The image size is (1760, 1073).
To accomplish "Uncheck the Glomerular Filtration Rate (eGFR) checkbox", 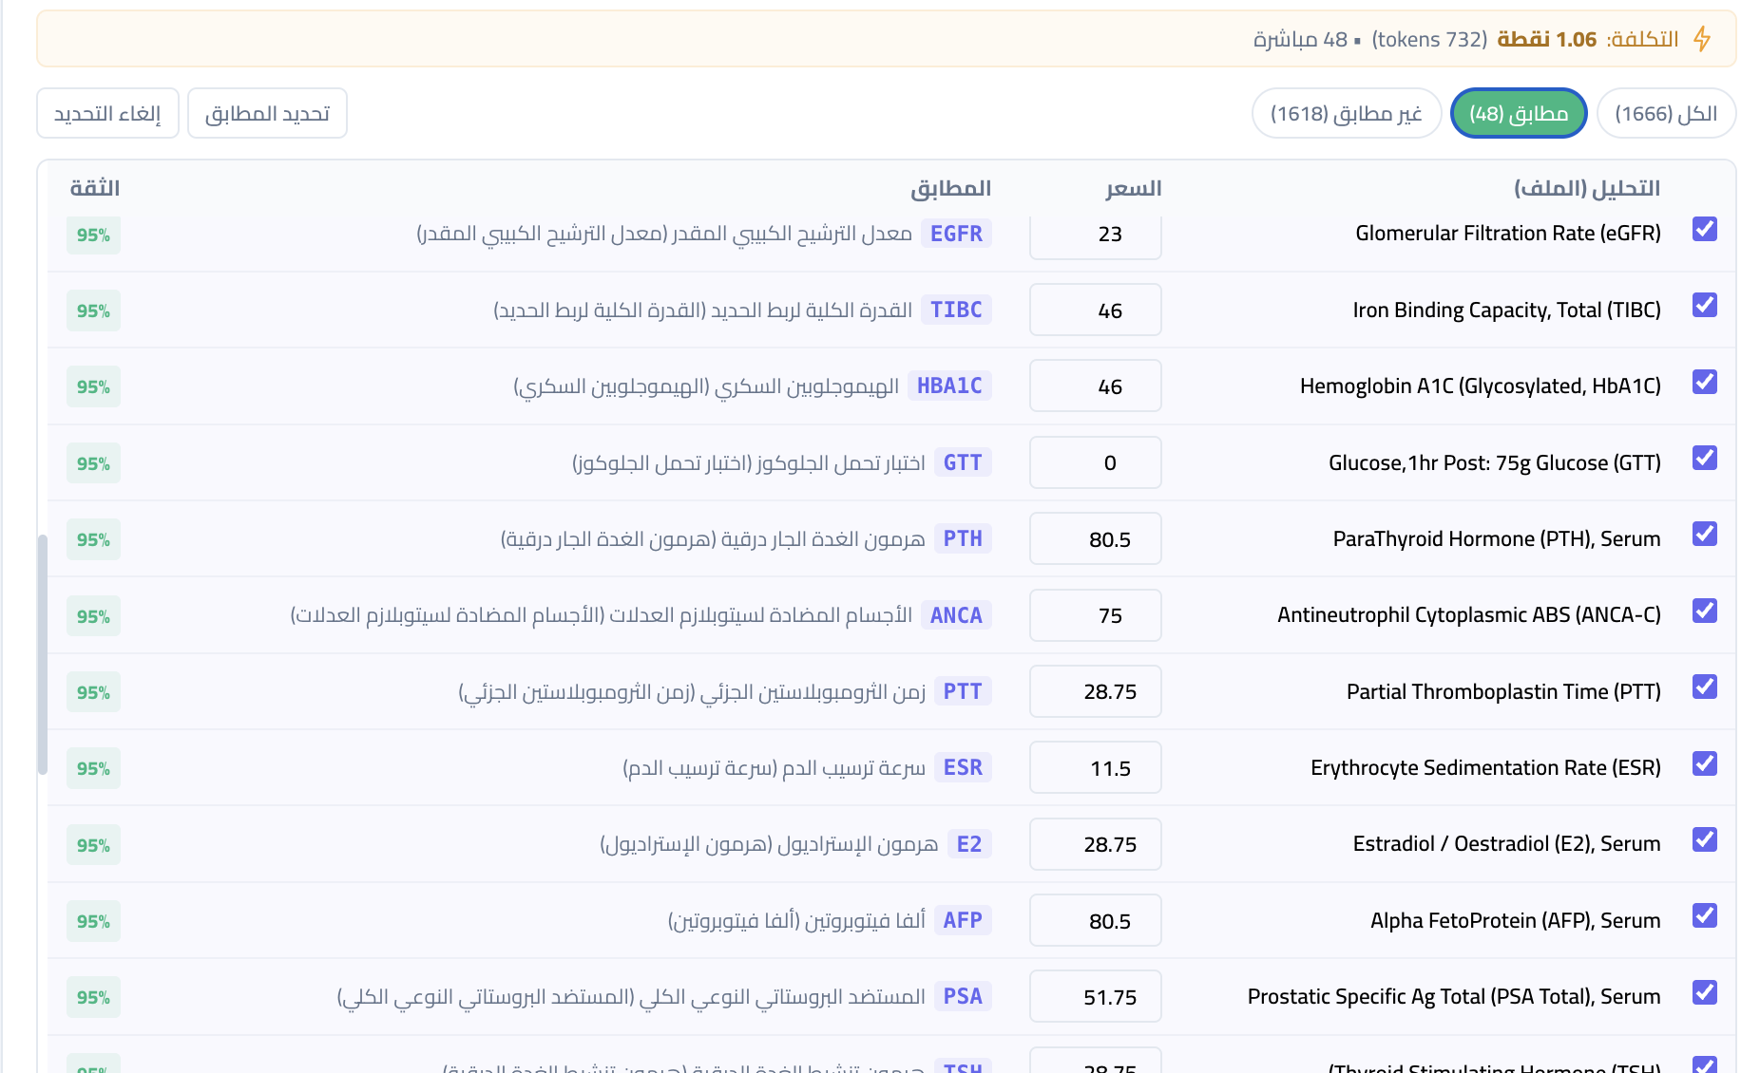I will [1704, 230].
